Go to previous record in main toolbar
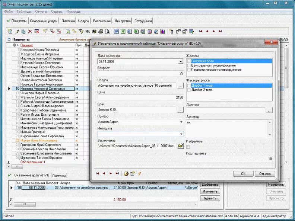Screen dimensions: 295x221 coord(207,31)
